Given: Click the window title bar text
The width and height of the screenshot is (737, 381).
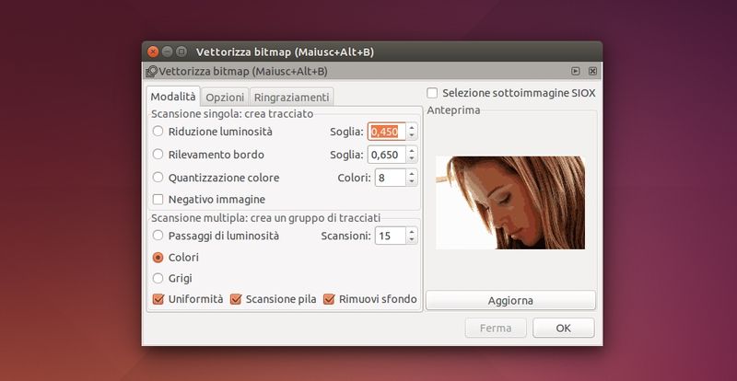Looking at the screenshot, I should pyautogui.click(x=285, y=52).
